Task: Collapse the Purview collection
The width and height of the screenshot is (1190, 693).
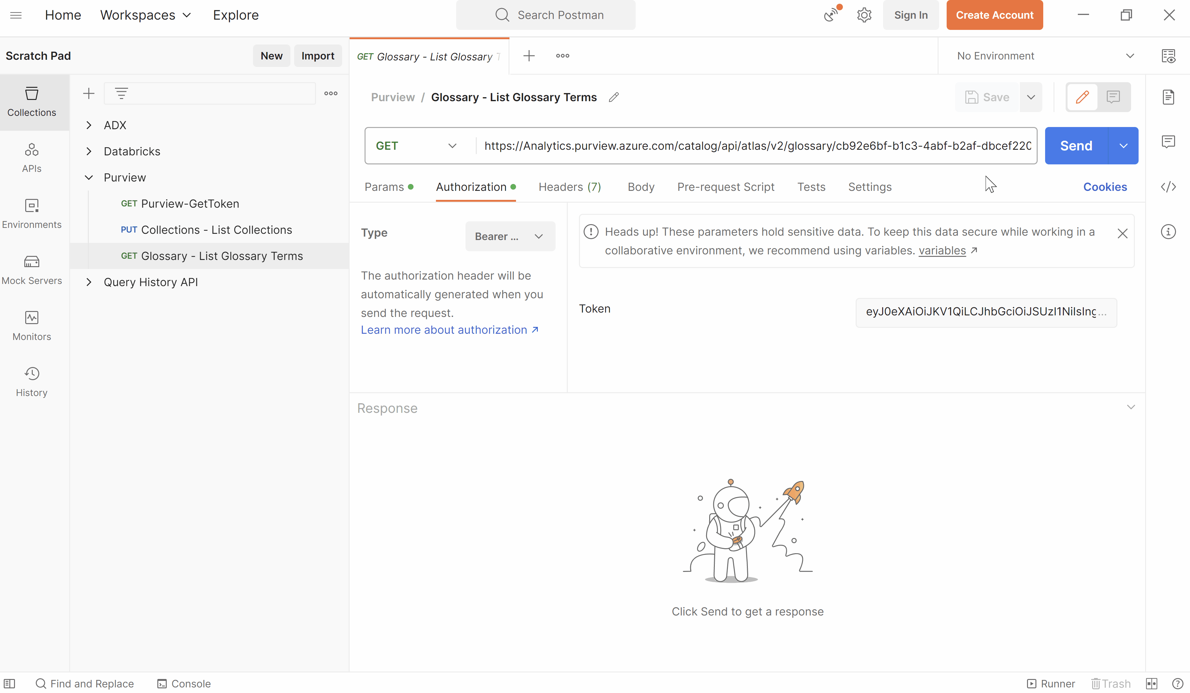Action: click(x=89, y=177)
